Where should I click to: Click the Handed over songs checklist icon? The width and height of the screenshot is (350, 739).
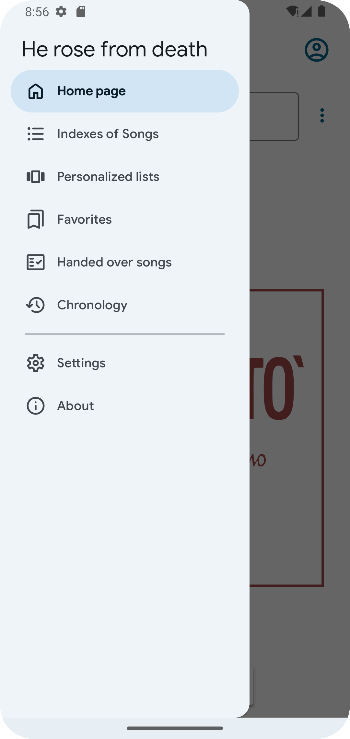pyautogui.click(x=36, y=262)
